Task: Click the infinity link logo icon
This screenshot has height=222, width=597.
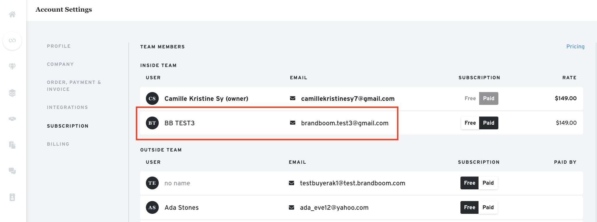Action: tap(12, 40)
